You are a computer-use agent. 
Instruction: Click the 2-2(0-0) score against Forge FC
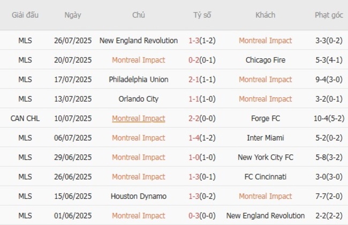point(202,119)
